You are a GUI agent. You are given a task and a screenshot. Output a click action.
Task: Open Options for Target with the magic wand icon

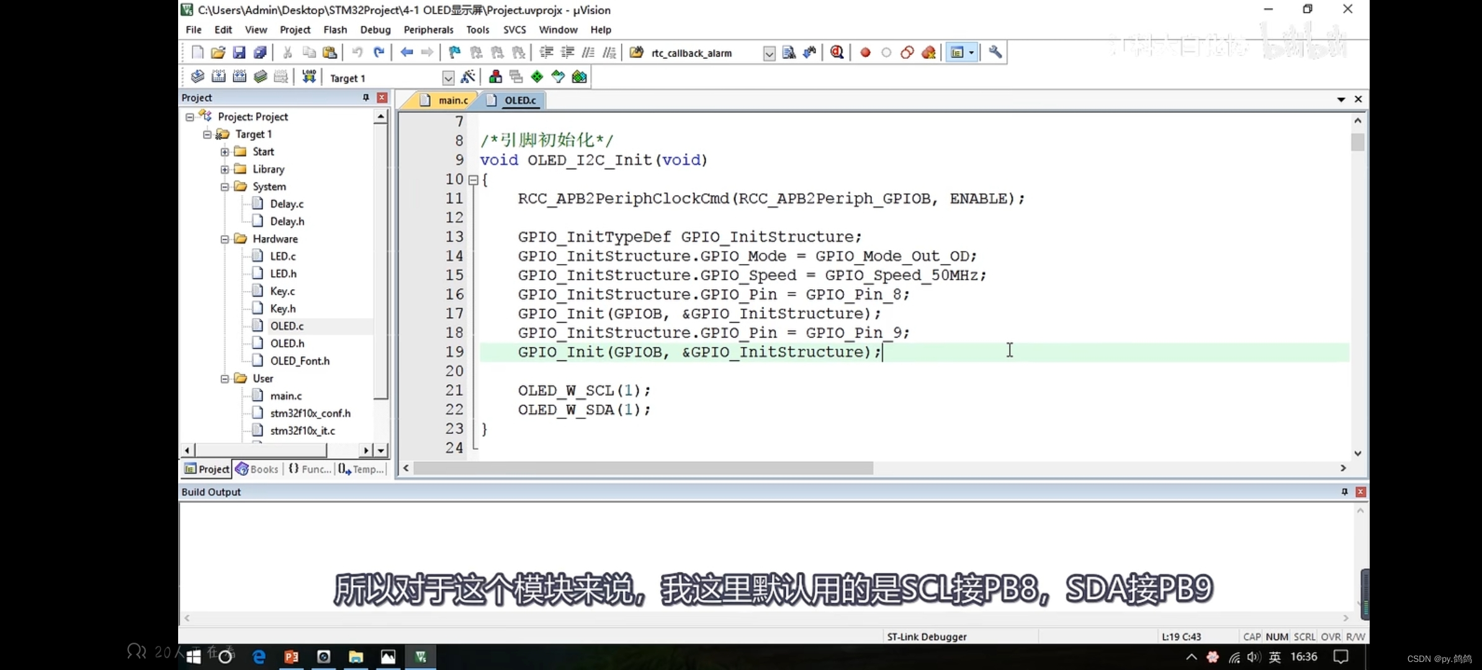click(468, 77)
